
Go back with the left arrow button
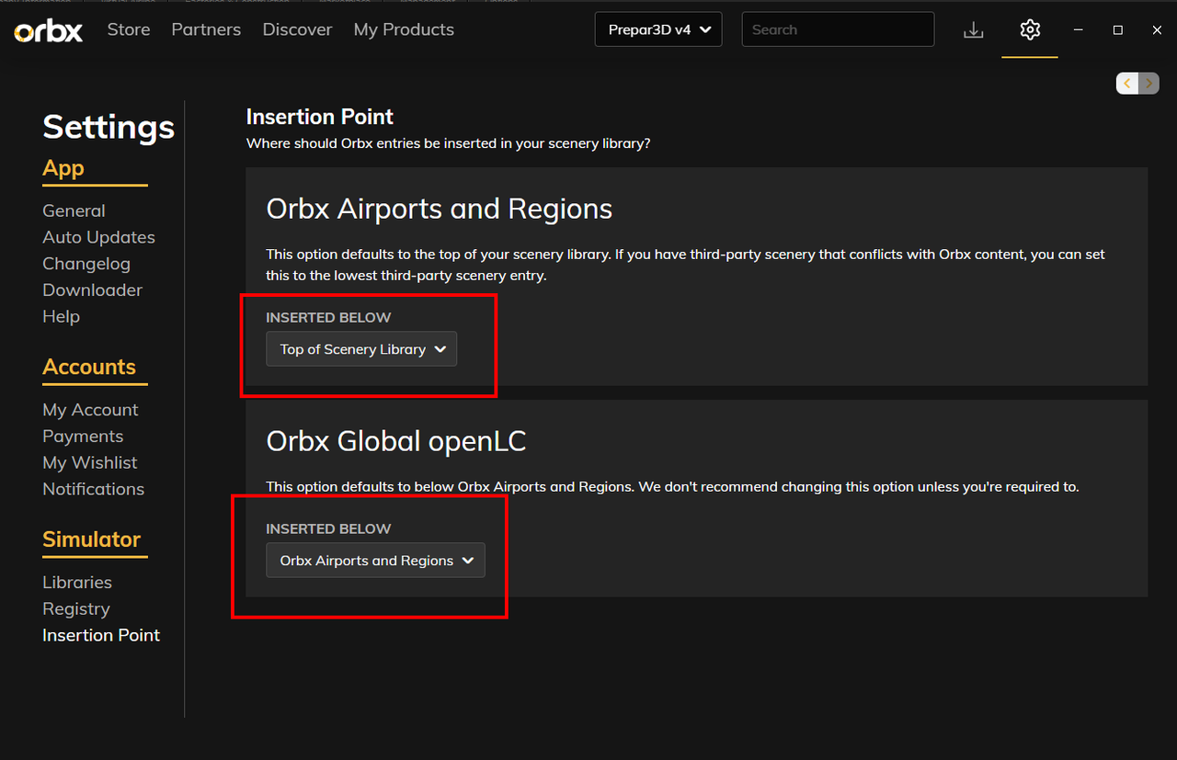click(1127, 84)
